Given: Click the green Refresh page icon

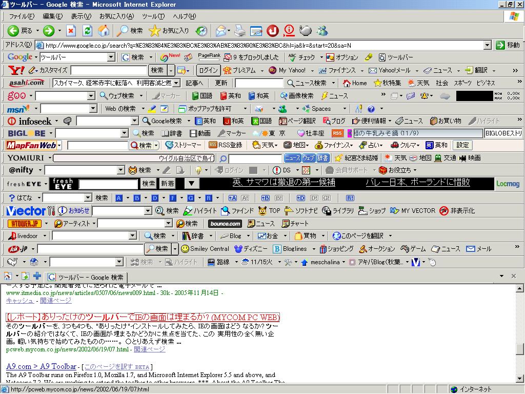Looking at the screenshot, I should [87, 31].
